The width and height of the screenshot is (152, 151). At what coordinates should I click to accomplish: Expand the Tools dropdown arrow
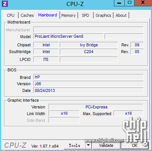[x=88, y=145]
